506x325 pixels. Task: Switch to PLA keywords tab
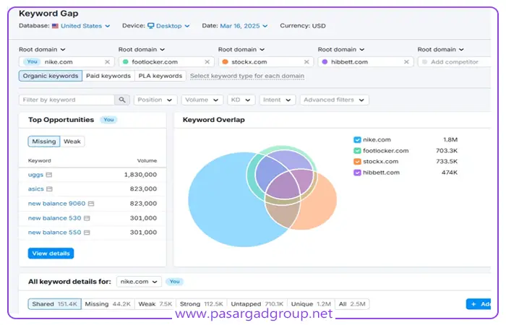pos(160,76)
